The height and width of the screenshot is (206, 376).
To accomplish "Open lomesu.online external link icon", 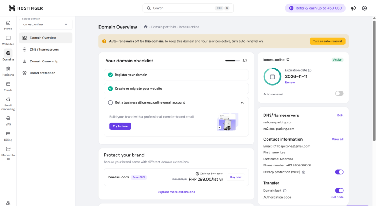I will [288, 59].
